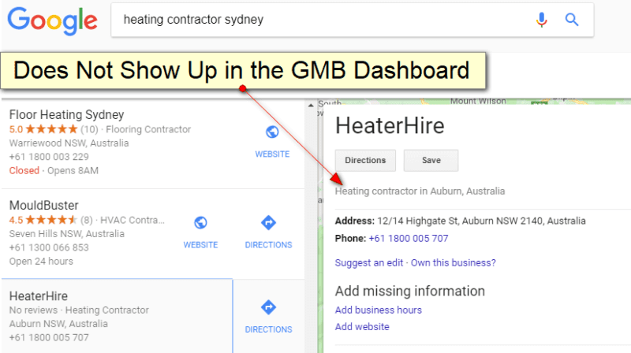The width and height of the screenshot is (631, 353).
Task: Click in the search box text field
Action: pos(315,20)
